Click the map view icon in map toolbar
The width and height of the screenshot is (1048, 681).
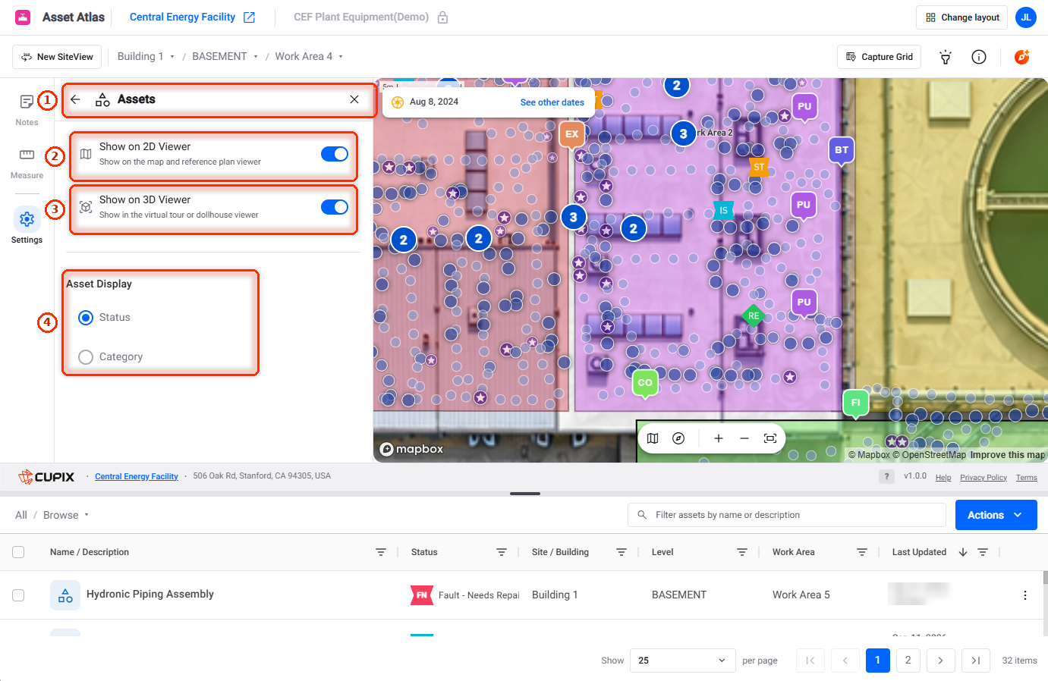(x=653, y=438)
